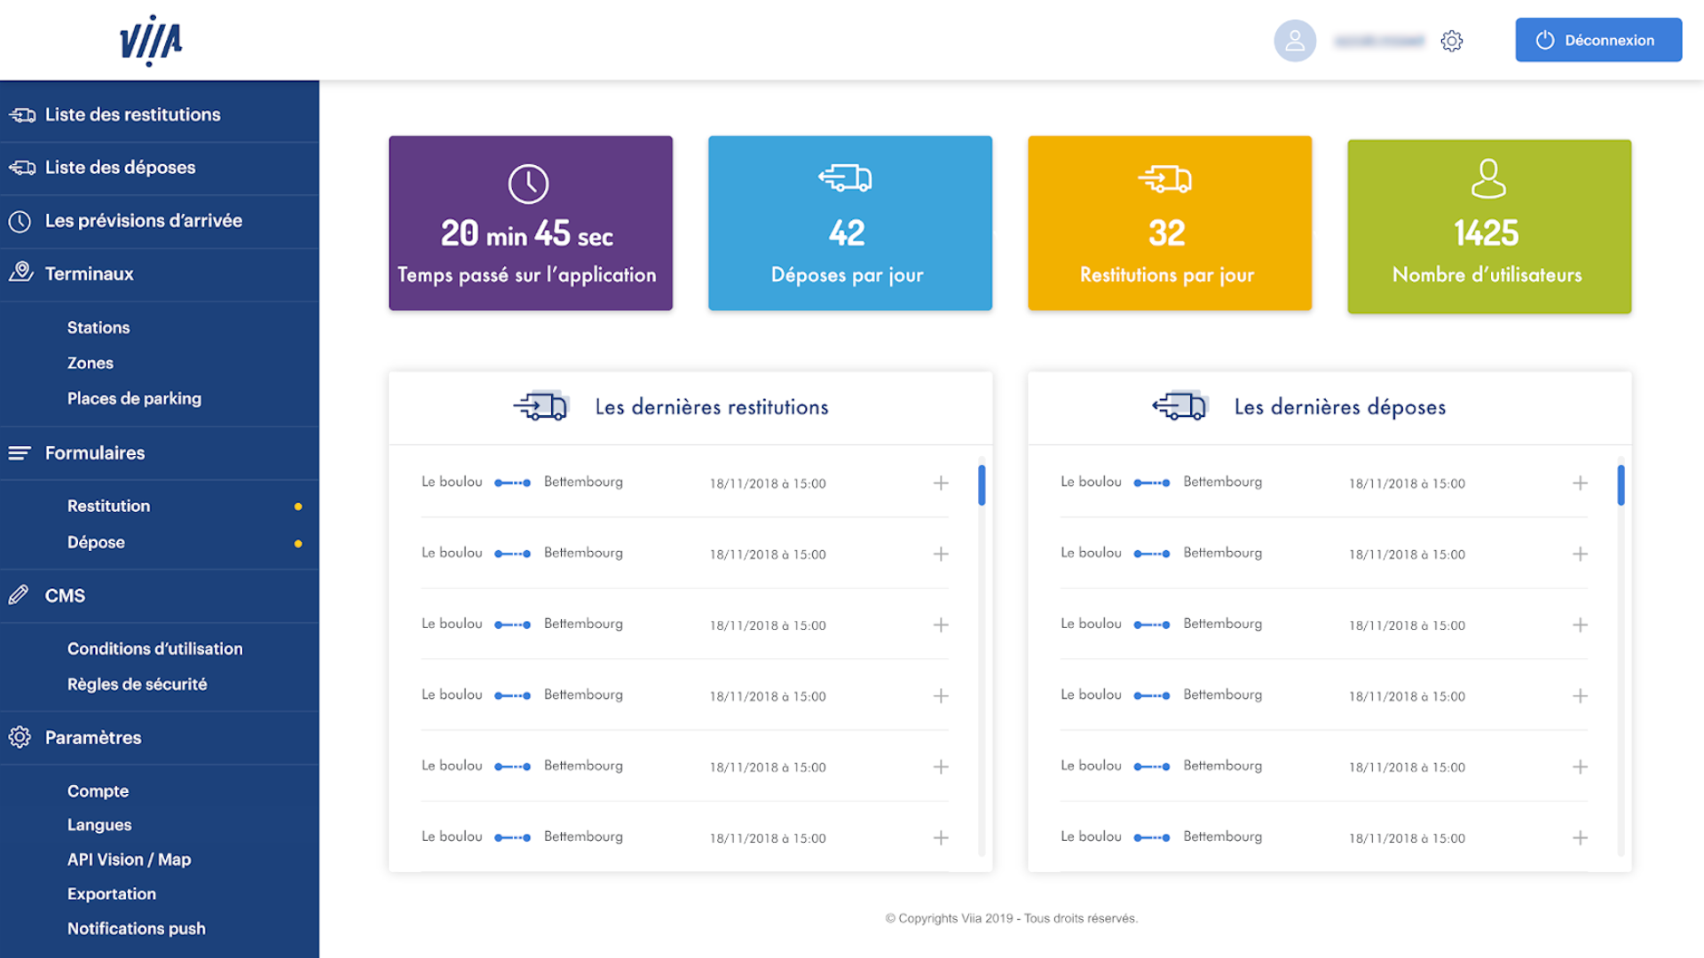The image size is (1704, 958).
Task: Click the yellow Restitutions par jour card
Action: [x=1169, y=223]
